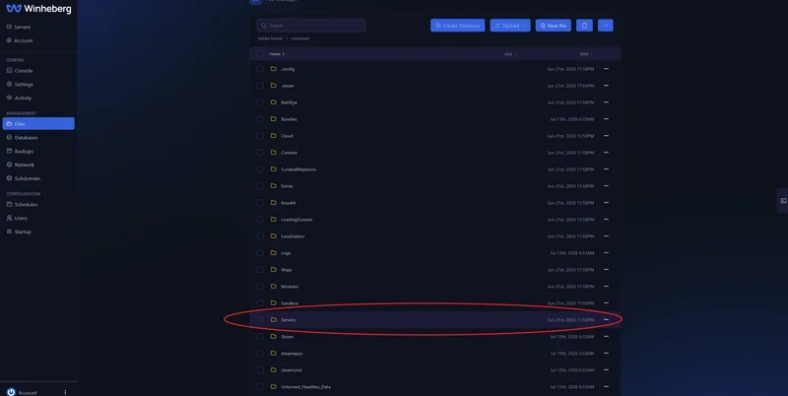
Task: Open Backups in the sidebar
Action: click(x=24, y=152)
